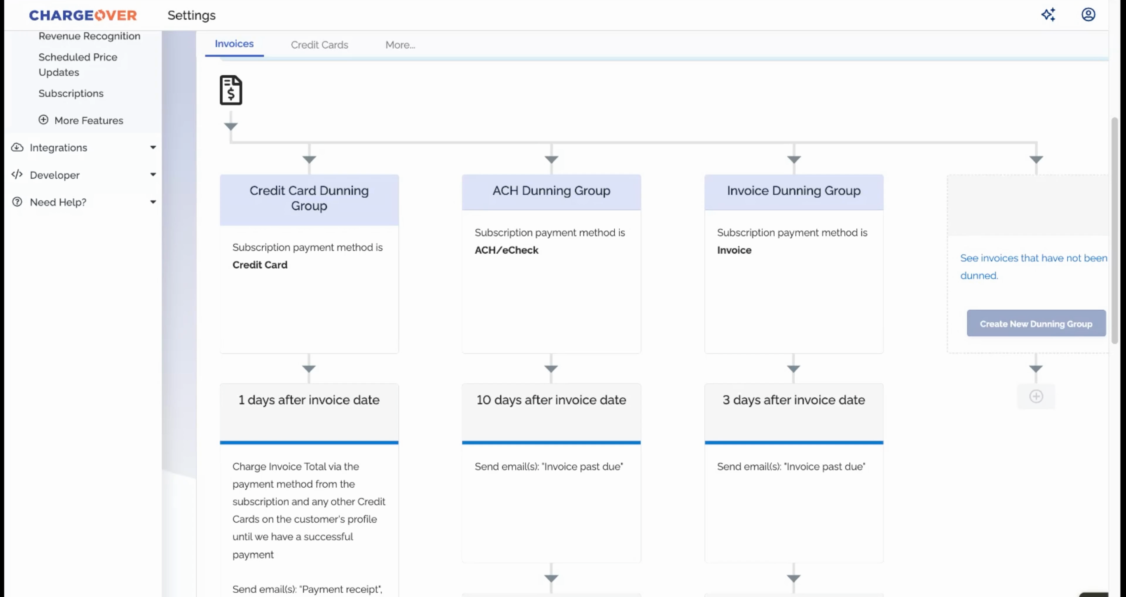
Task: Select the '1 days after invoice date' step
Action: click(x=309, y=413)
